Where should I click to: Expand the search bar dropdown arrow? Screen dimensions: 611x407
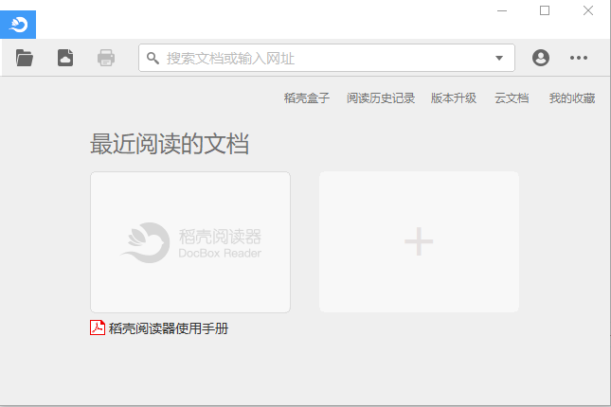(x=499, y=58)
